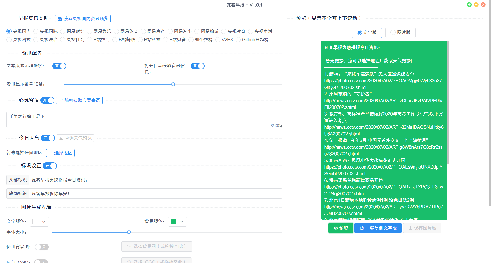Switch preview to 文字版
The image size is (491, 263).
tap(366, 32)
